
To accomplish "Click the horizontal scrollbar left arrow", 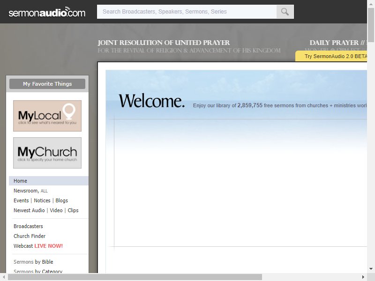I will click(4, 277).
